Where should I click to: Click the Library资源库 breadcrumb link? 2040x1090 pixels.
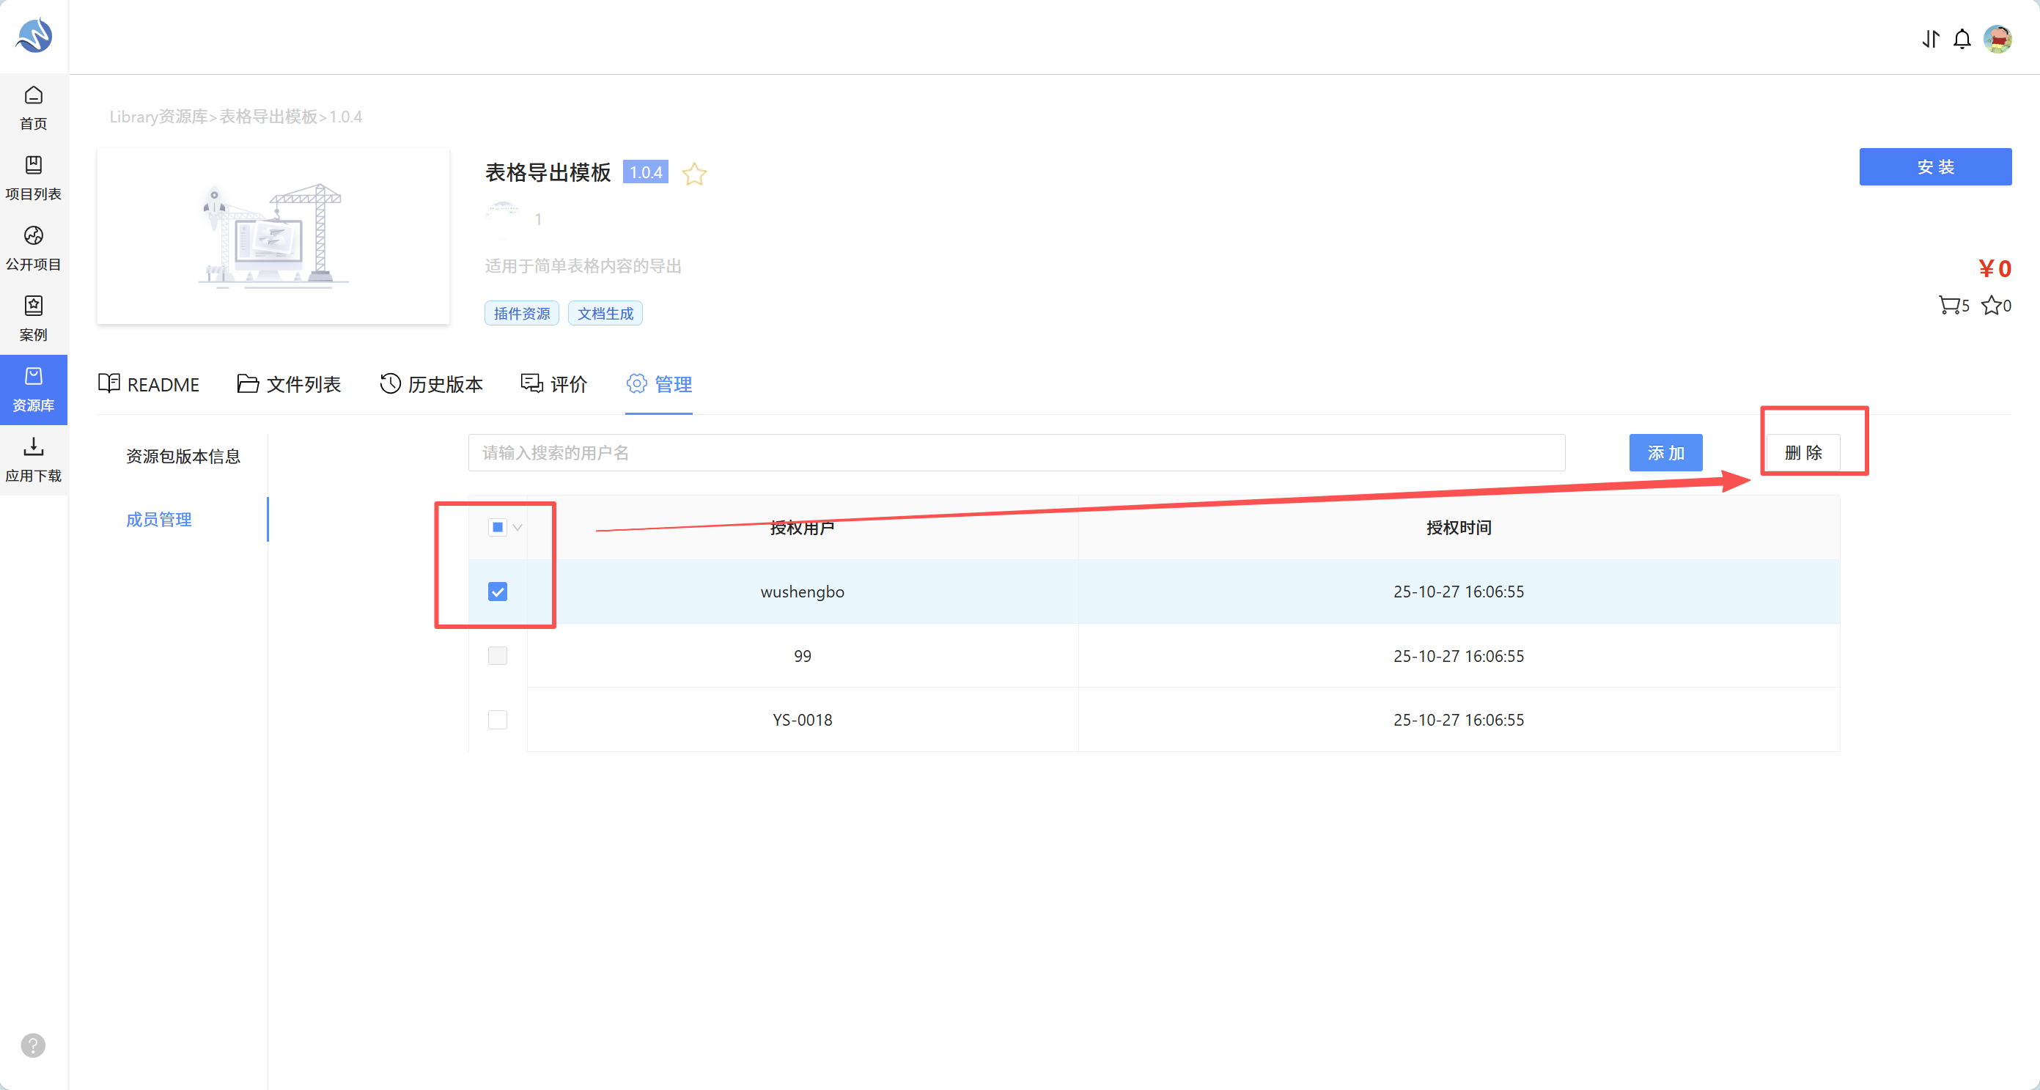pyautogui.click(x=158, y=117)
